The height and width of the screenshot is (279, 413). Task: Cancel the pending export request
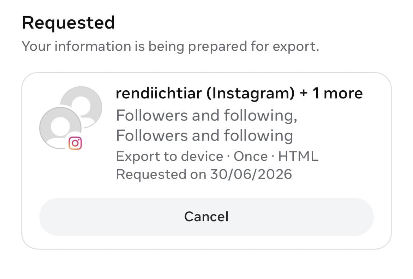click(x=206, y=217)
